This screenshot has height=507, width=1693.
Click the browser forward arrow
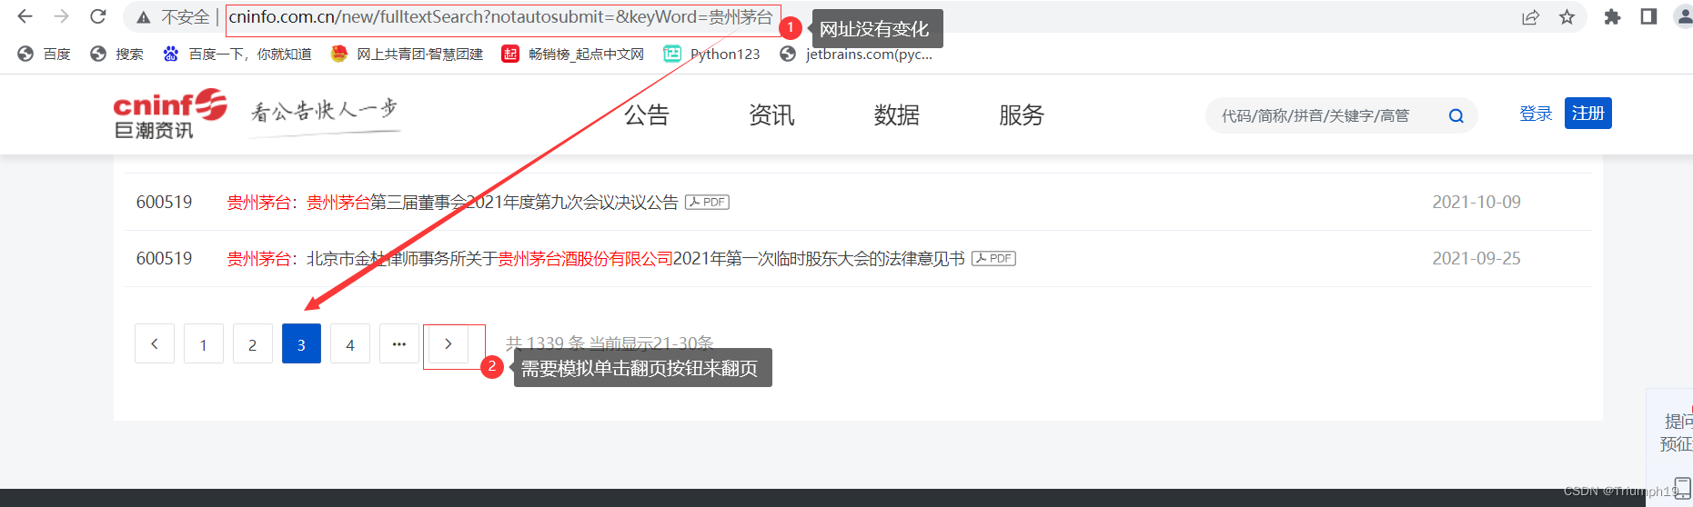pyautogui.click(x=61, y=16)
